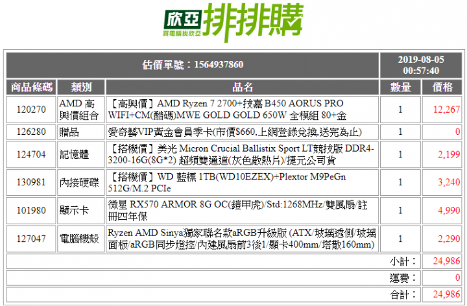This screenshot has height=306, width=467.
Task: Click the Ryzen 7 2700 bundle product name
Action: (227, 110)
